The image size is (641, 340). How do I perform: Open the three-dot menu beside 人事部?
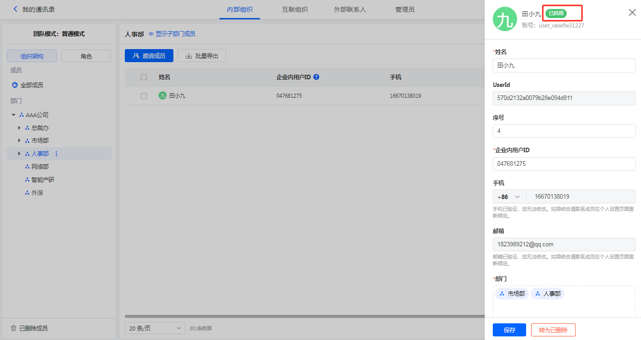coord(56,154)
